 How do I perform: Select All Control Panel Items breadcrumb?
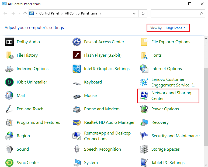[x=81, y=13]
